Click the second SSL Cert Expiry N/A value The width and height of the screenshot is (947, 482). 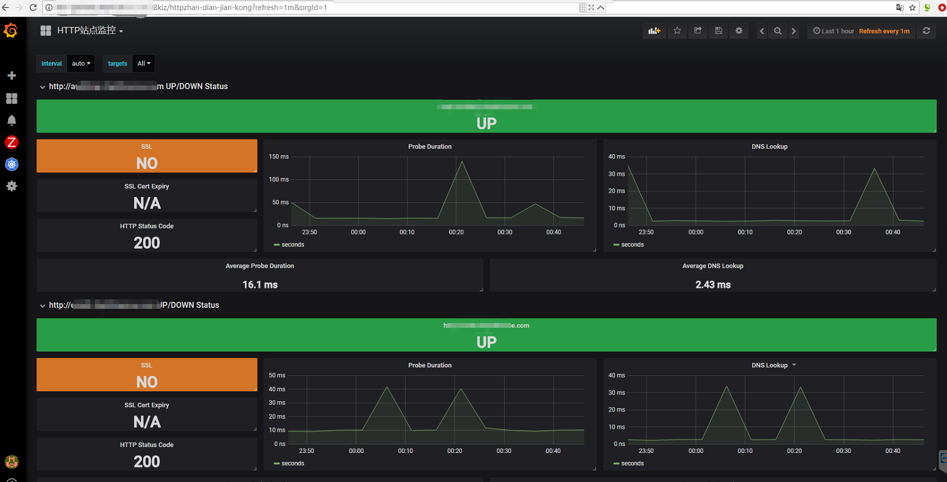point(147,422)
